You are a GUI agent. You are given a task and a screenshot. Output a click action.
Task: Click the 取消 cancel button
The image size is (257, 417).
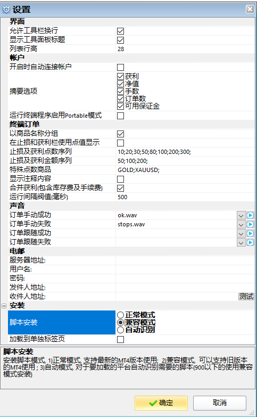[x=220, y=403]
